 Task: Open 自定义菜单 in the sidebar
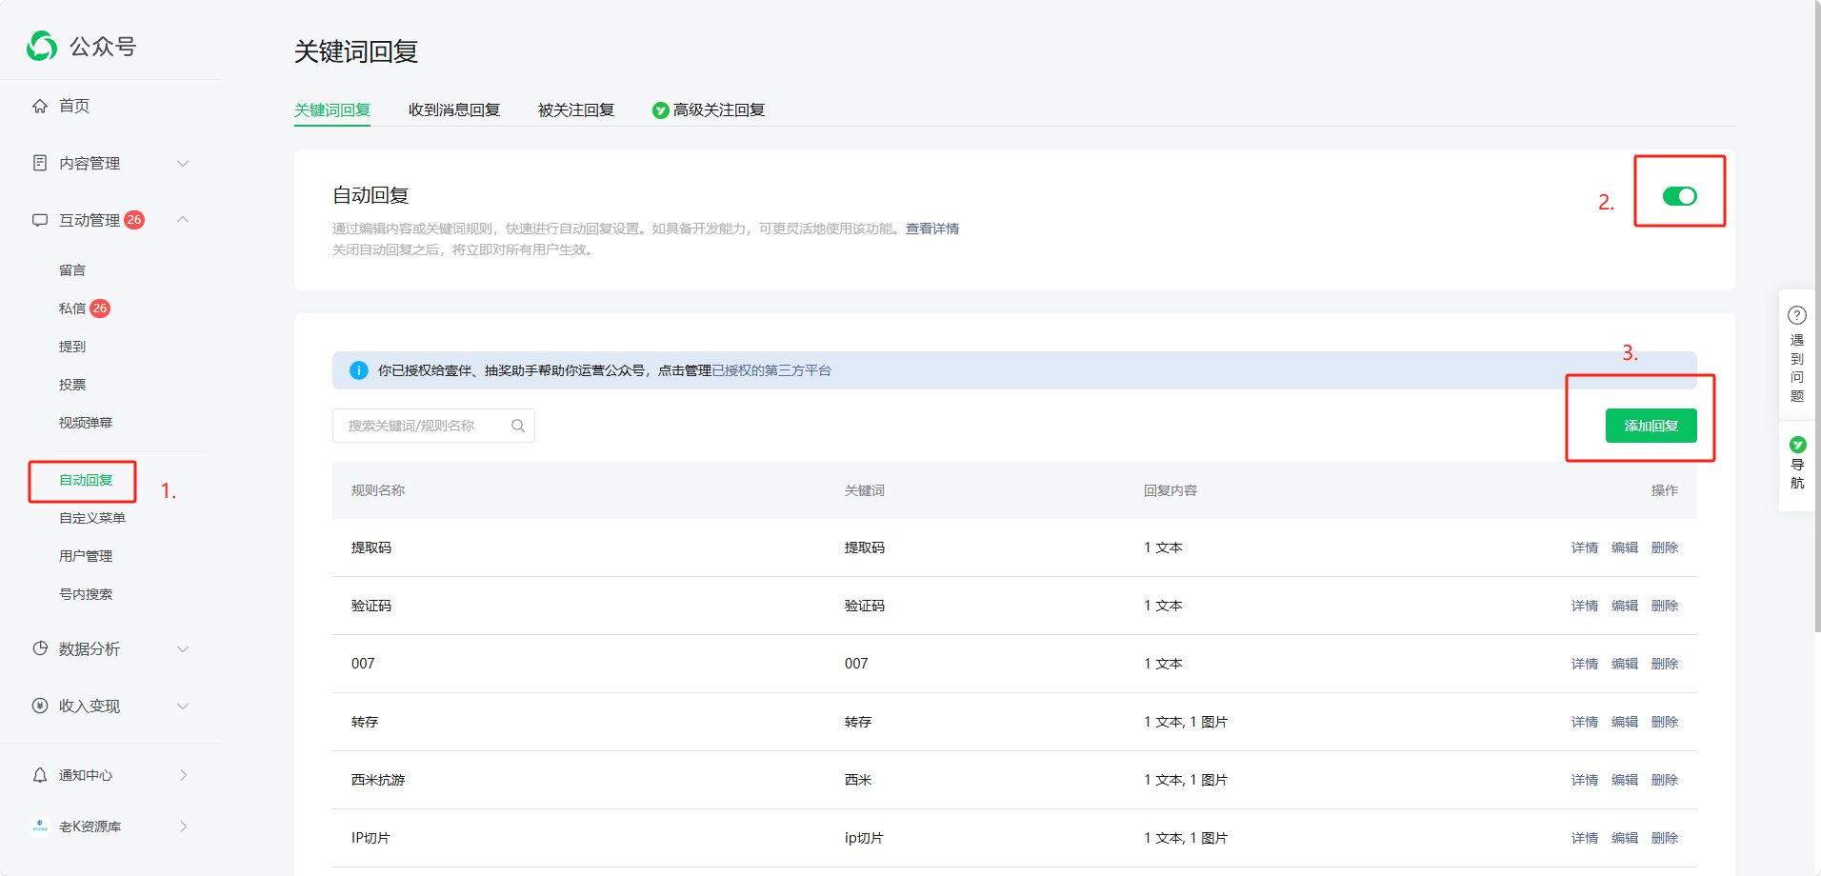pyautogui.click(x=92, y=518)
